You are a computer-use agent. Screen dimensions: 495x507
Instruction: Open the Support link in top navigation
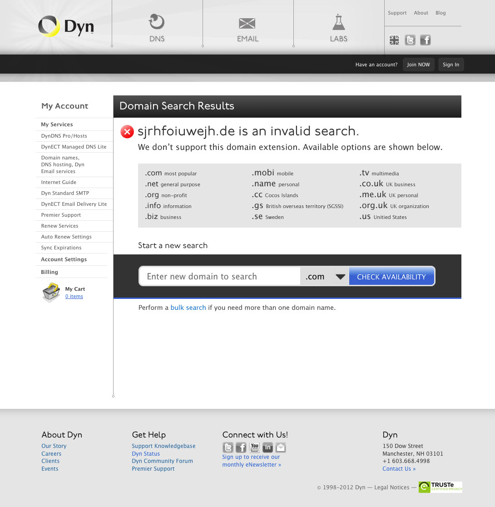[397, 13]
